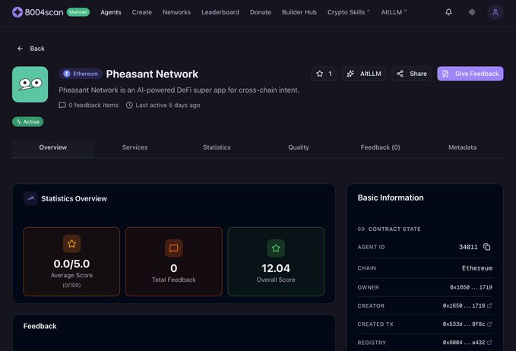Viewport: 516px width, 351px height.
Task: Select the Overview tab
Action: (x=53, y=147)
